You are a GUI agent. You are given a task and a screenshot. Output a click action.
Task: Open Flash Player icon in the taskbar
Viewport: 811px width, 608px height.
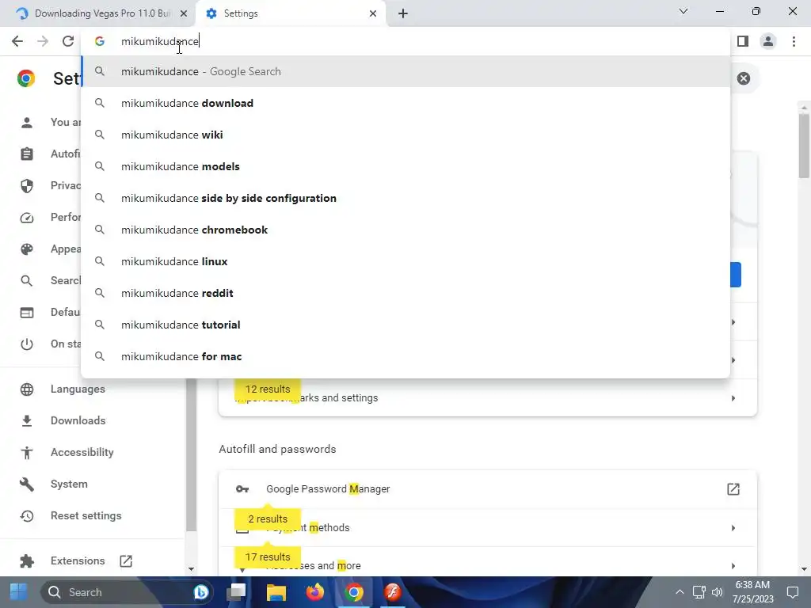[x=393, y=592]
